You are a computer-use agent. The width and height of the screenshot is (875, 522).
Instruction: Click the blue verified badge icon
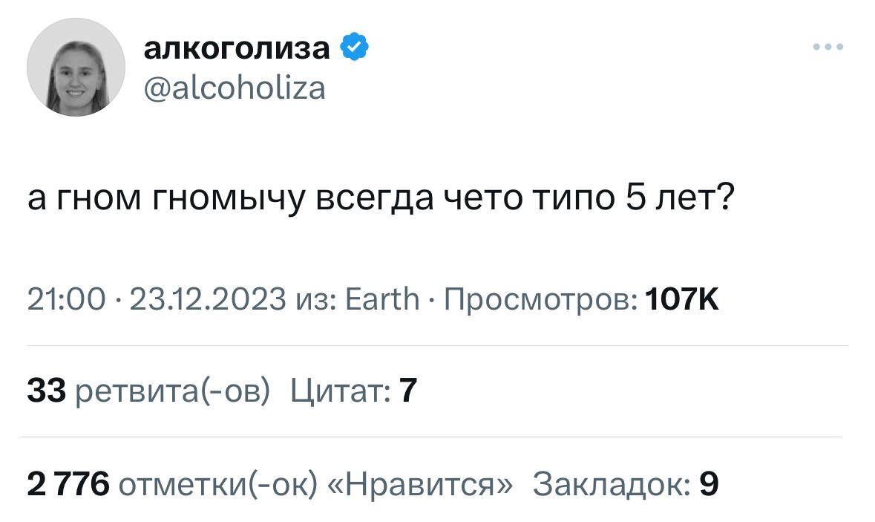[x=354, y=48]
